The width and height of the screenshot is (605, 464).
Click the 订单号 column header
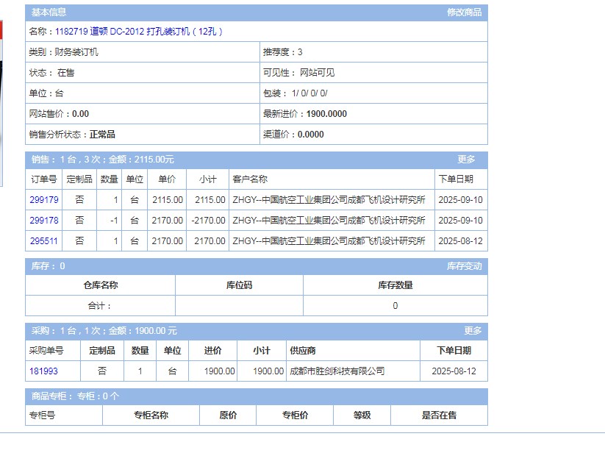coord(43,179)
